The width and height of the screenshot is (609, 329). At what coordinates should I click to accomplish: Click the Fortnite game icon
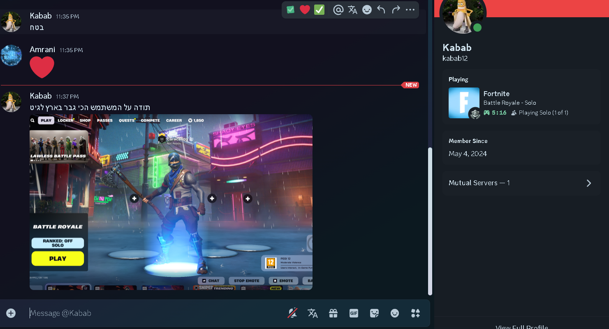click(x=464, y=103)
